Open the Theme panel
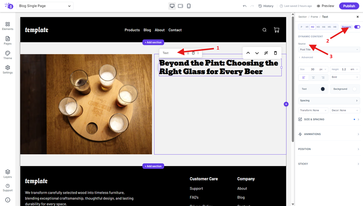This screenshot has height=206, width=363. (7, 55)
